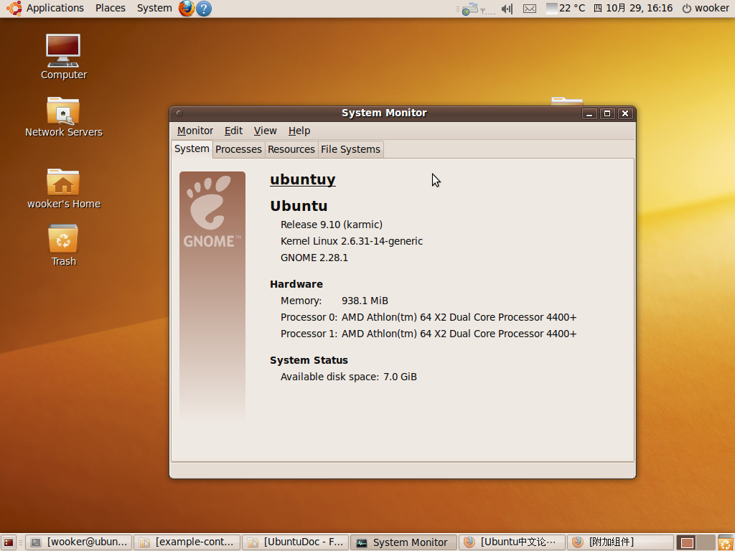
Task: Select the wooker's Home folder icon
Action: point(63,189)
